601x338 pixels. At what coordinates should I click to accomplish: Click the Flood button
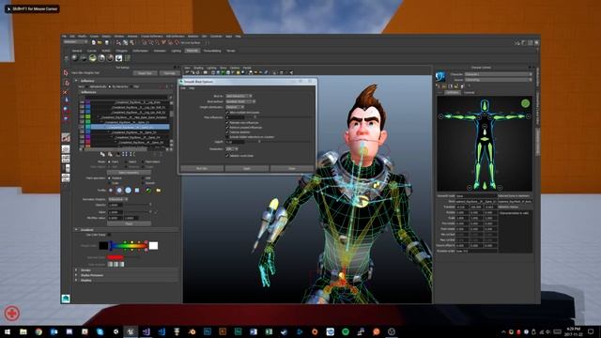(x=129, y=223)
